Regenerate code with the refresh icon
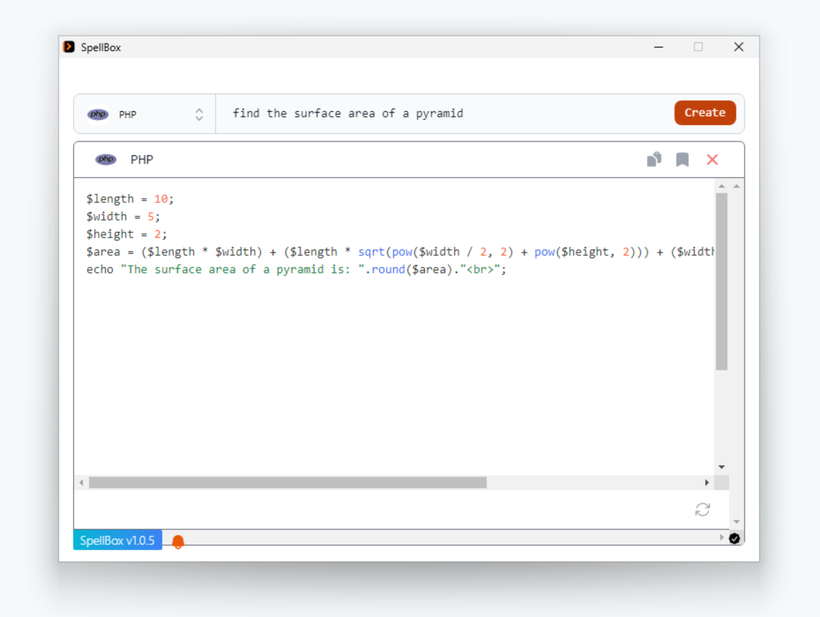820x617 pixels. pyautogui.click(x=703, y=509)
